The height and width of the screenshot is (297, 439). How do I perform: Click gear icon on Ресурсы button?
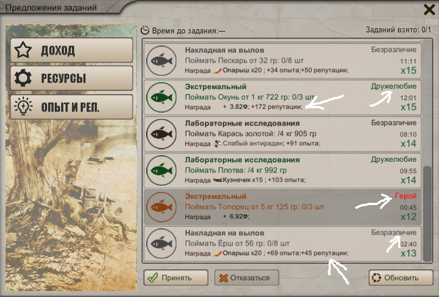click(23, 78)
